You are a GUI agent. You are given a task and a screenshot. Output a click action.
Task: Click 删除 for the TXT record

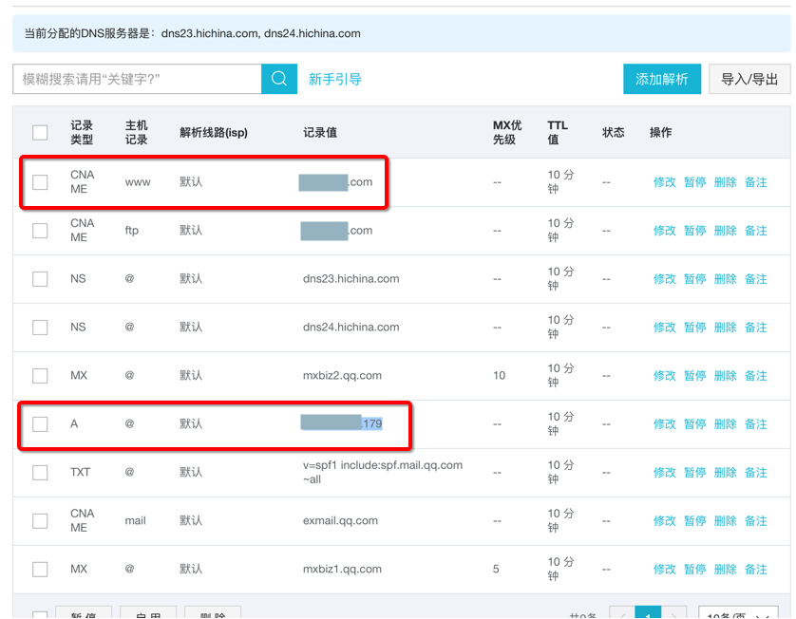(x=725, y=473)
